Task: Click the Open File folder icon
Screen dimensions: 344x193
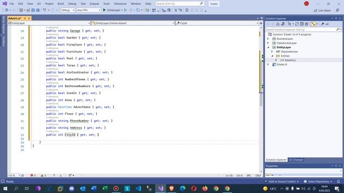Action: tap(28, 10)
